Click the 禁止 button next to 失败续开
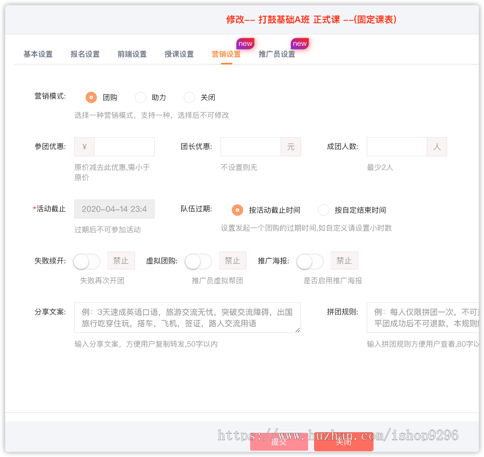484x457 pixels. click(x=120, y=260)
